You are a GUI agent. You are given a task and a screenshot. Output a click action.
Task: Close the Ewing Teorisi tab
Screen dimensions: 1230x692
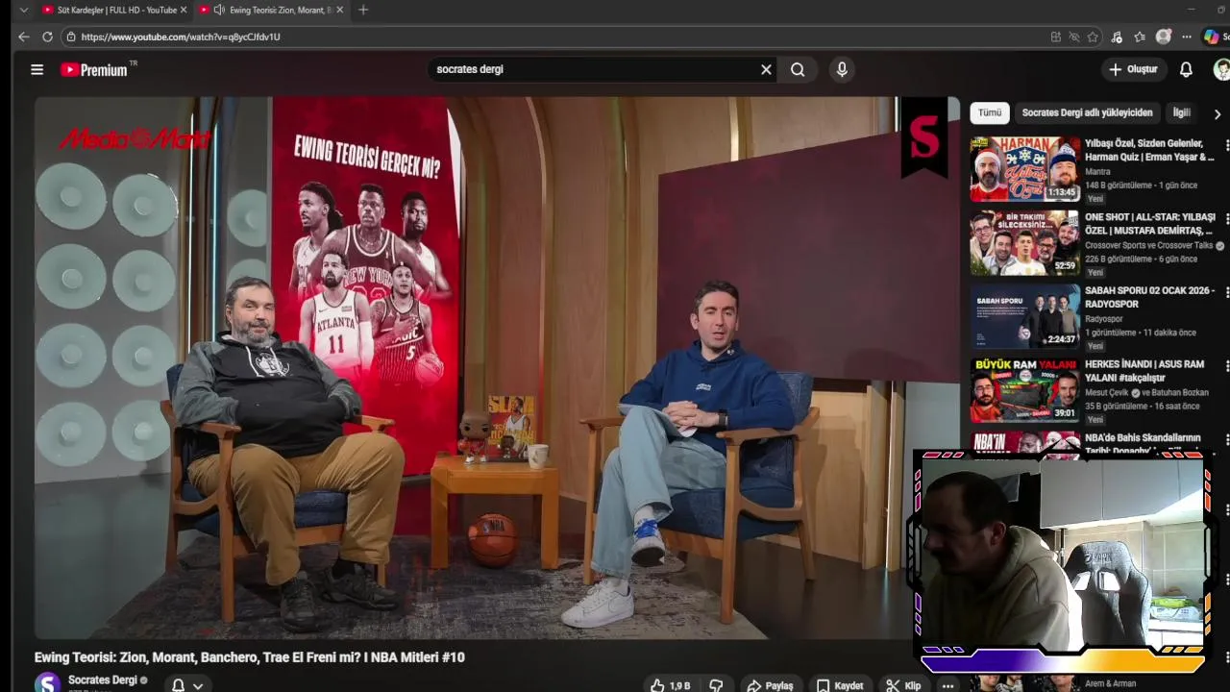click(x=339, y=10)
